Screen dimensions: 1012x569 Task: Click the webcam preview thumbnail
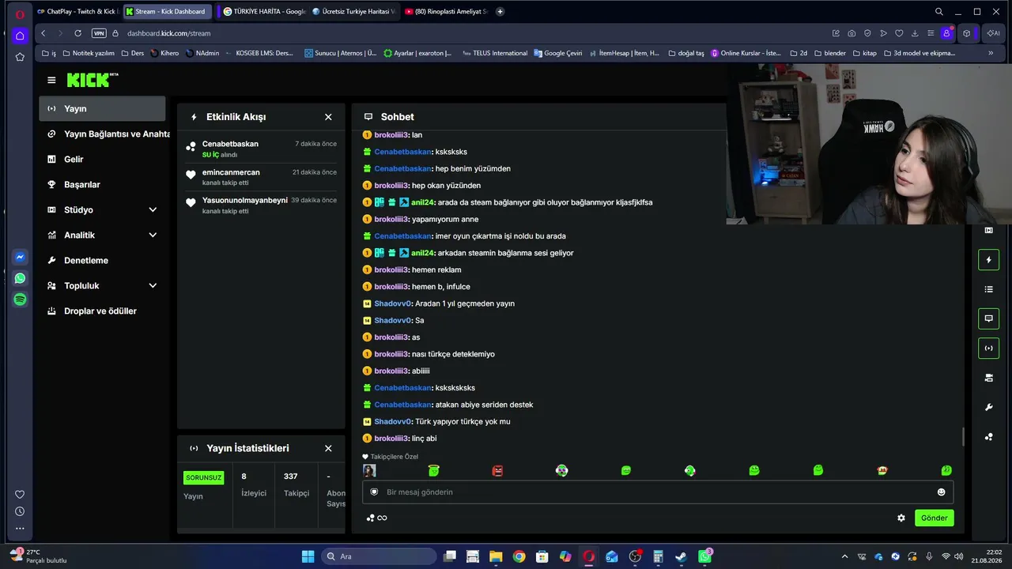(x=870, y=144)
